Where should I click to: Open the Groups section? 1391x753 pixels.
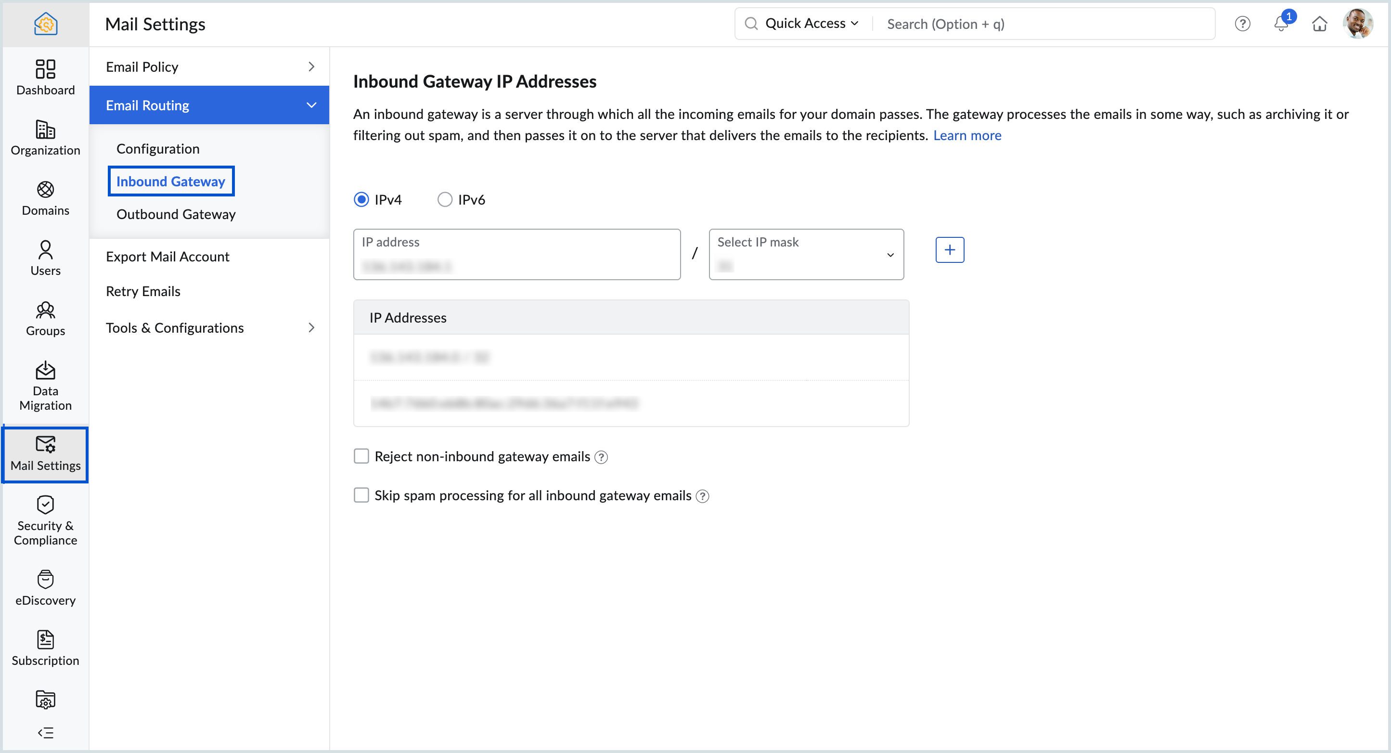coord(45,319)
